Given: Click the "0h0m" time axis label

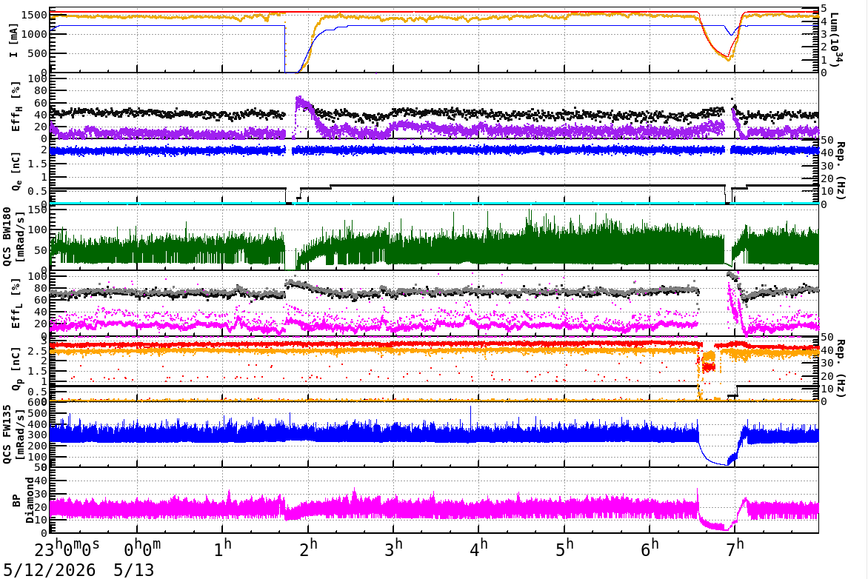Looking at the screenshot, I should (x=141, y=549).
